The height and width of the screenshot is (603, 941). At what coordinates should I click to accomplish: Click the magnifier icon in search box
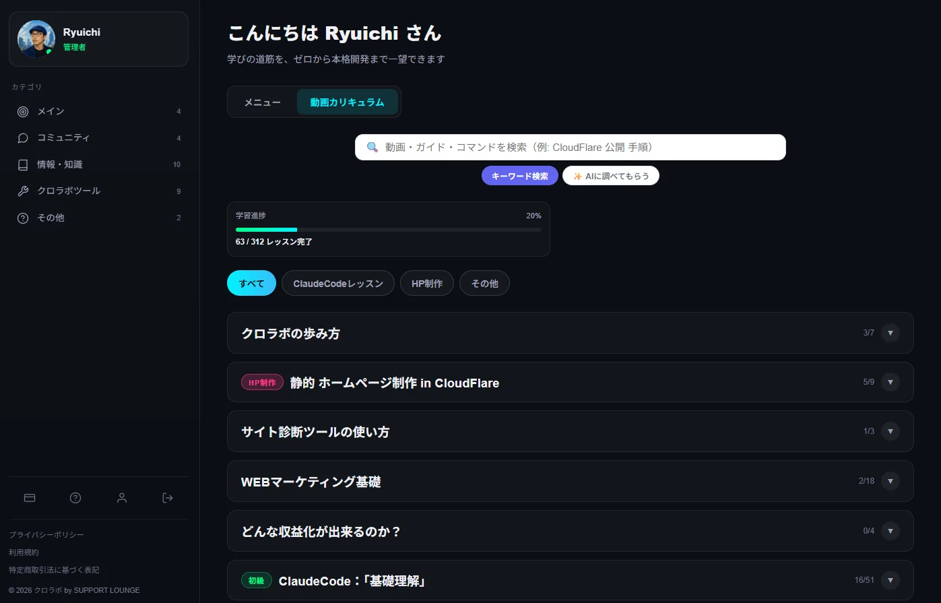pos(372,147)
